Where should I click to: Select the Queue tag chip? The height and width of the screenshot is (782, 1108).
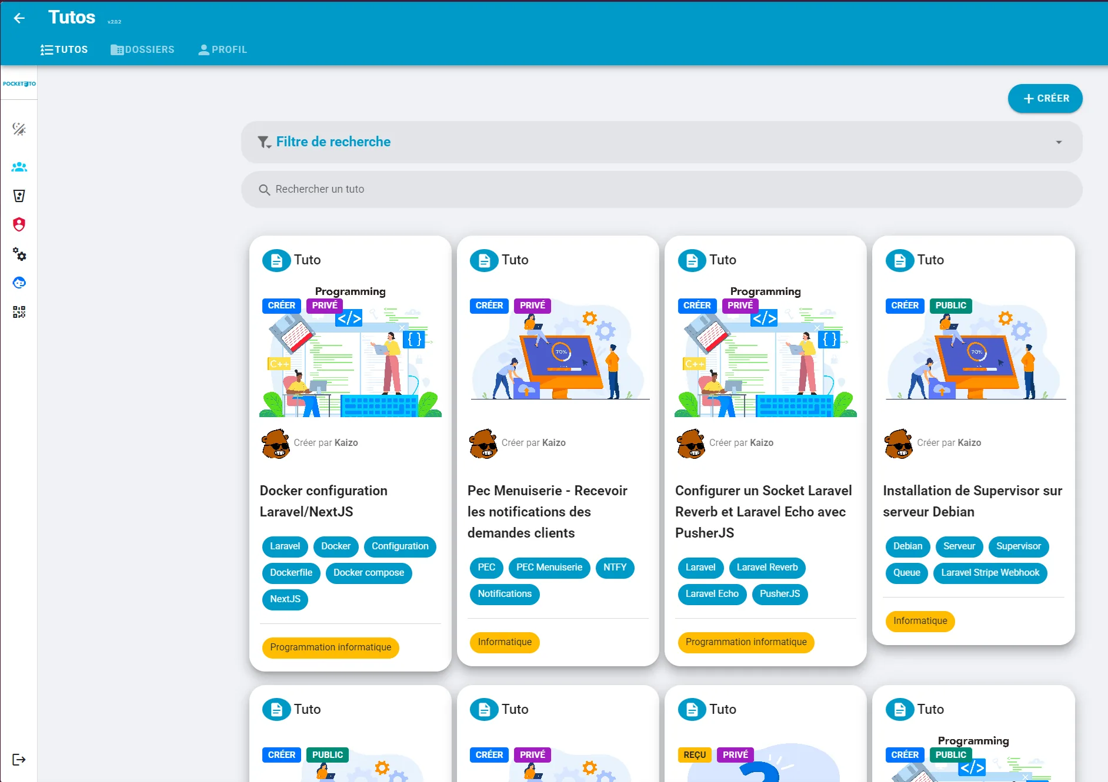pos(907,573)
